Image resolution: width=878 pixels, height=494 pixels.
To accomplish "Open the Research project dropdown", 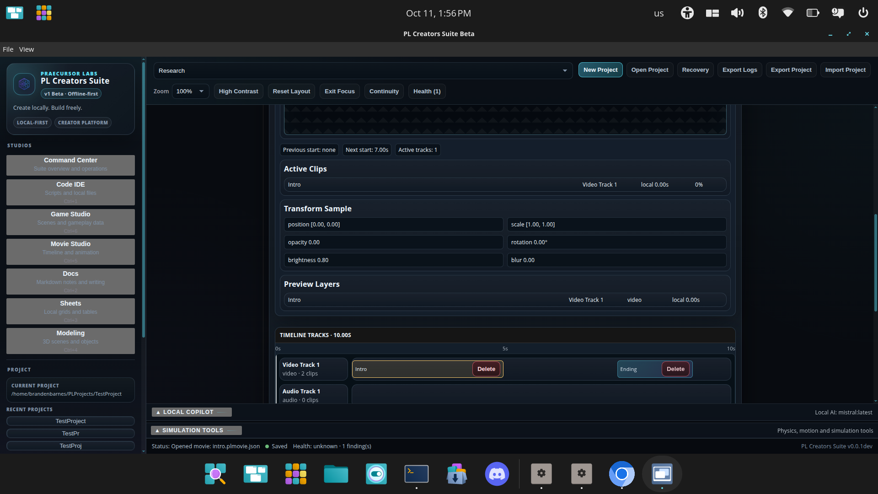I will click(363, 71).
